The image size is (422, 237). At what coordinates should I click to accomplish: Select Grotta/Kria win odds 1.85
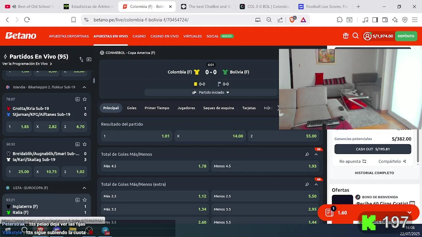19,126
